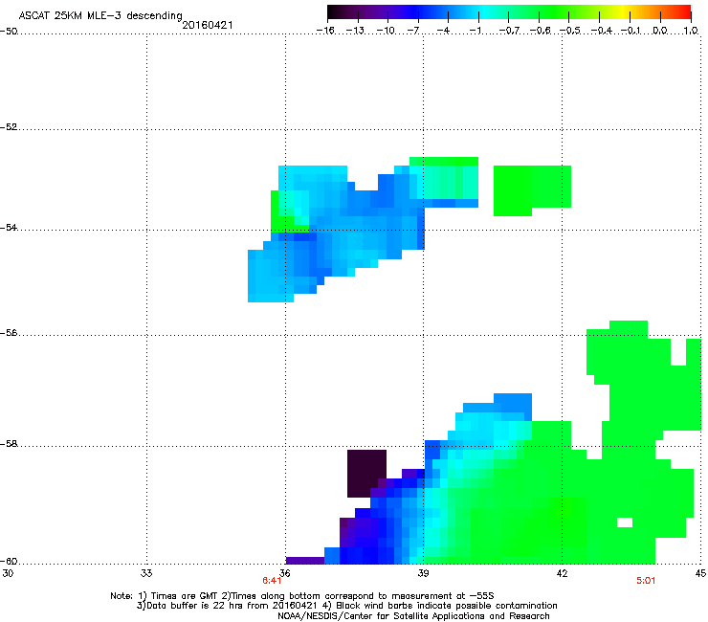
Task: Click the 30 longitude axis label
Action: tap(8, 573)
